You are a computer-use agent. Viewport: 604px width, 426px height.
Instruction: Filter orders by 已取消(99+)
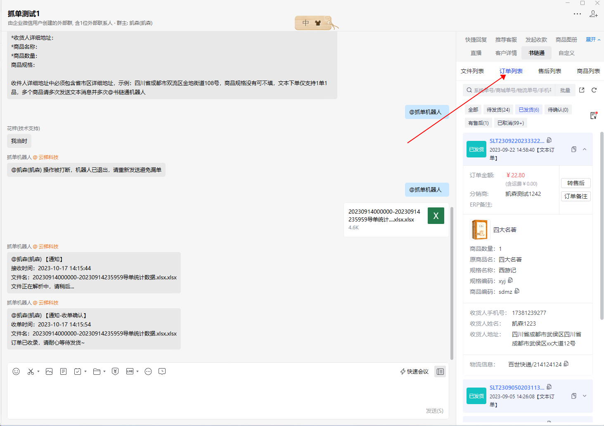click(511, 123)
